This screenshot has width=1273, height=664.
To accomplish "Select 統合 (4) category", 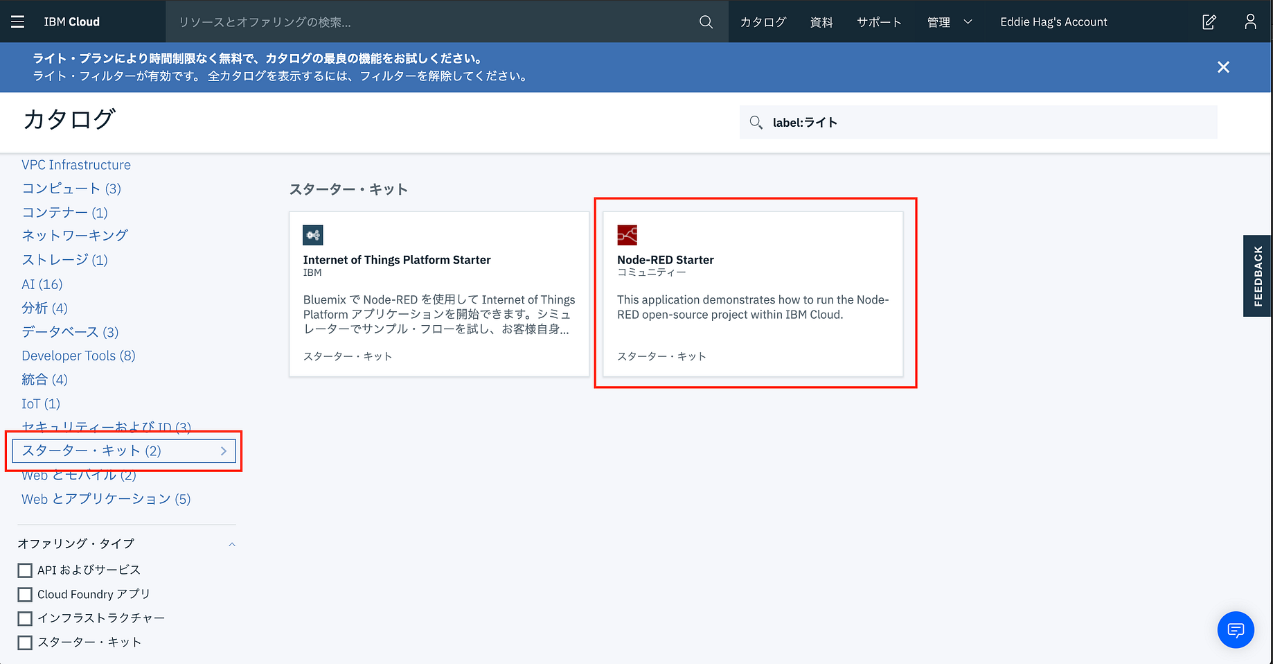I will [x=45, y=379].
